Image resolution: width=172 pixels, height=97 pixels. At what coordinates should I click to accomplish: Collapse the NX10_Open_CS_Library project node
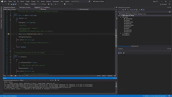click(x=119, y=16)
